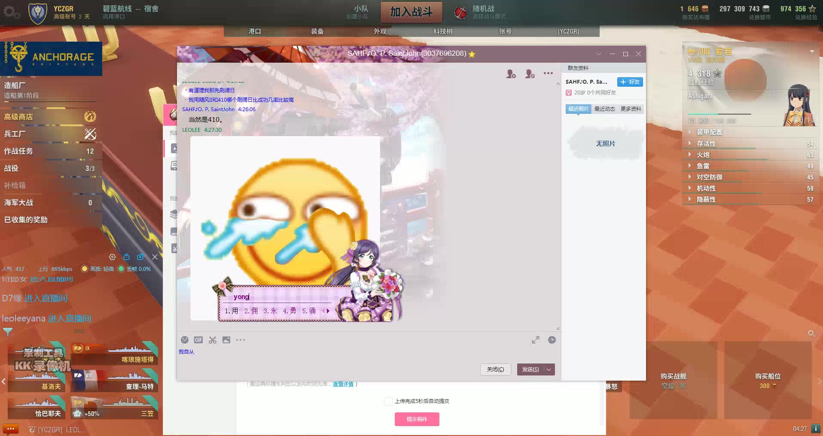This screenshot has width=823, height=436.
Task: Enter leoleeyana live room link
Action: click(70, 318)
